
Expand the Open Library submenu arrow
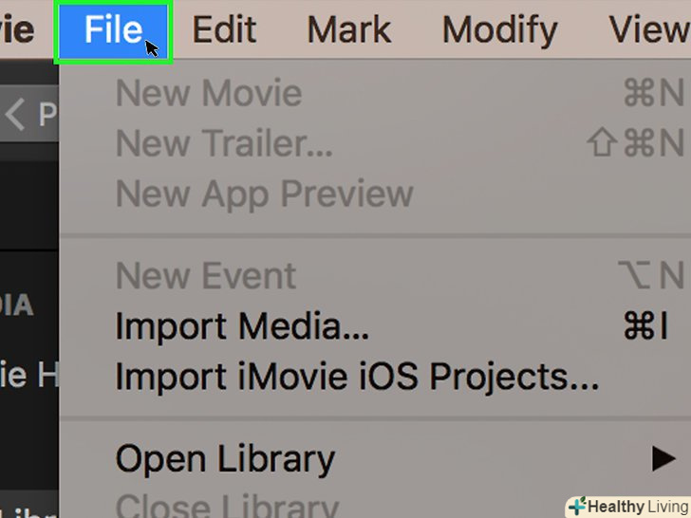pyautogui.click(x=663, y=460)
